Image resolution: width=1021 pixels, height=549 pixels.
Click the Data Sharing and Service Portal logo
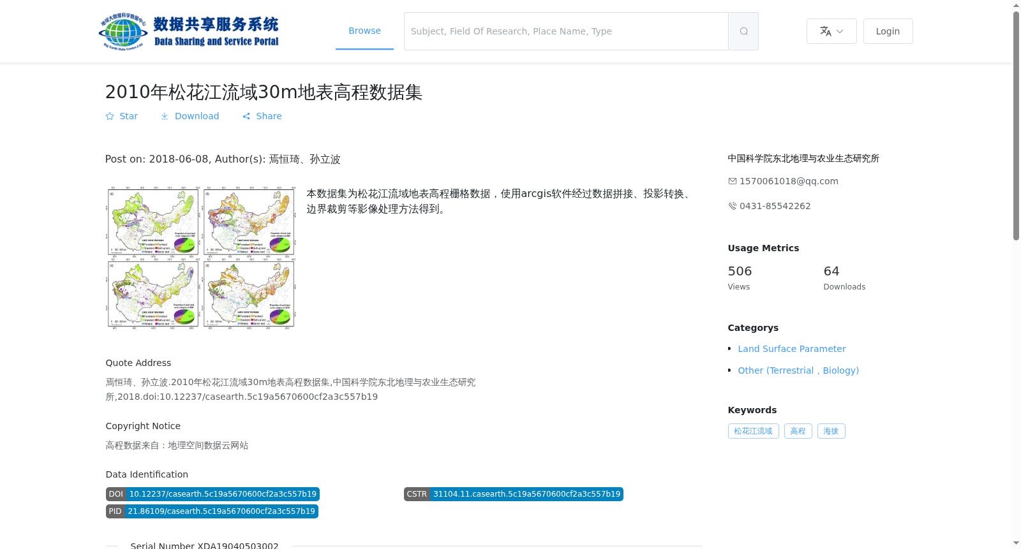coord(189,31)
